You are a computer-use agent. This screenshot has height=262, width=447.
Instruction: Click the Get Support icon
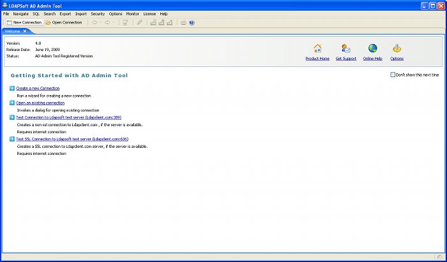tap(345, 48)
